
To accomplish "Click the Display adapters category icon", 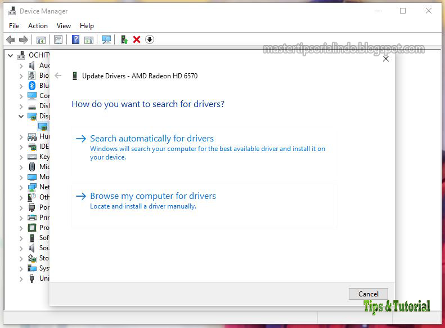I will coord(32,116).
